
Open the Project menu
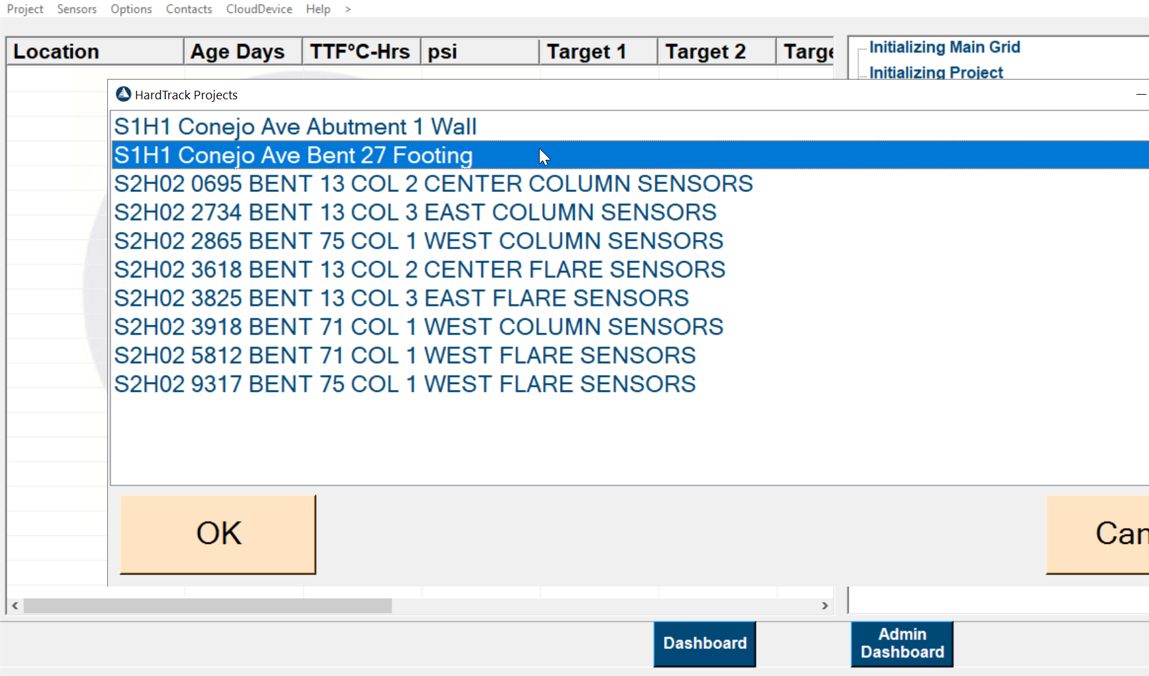point(25,9)
